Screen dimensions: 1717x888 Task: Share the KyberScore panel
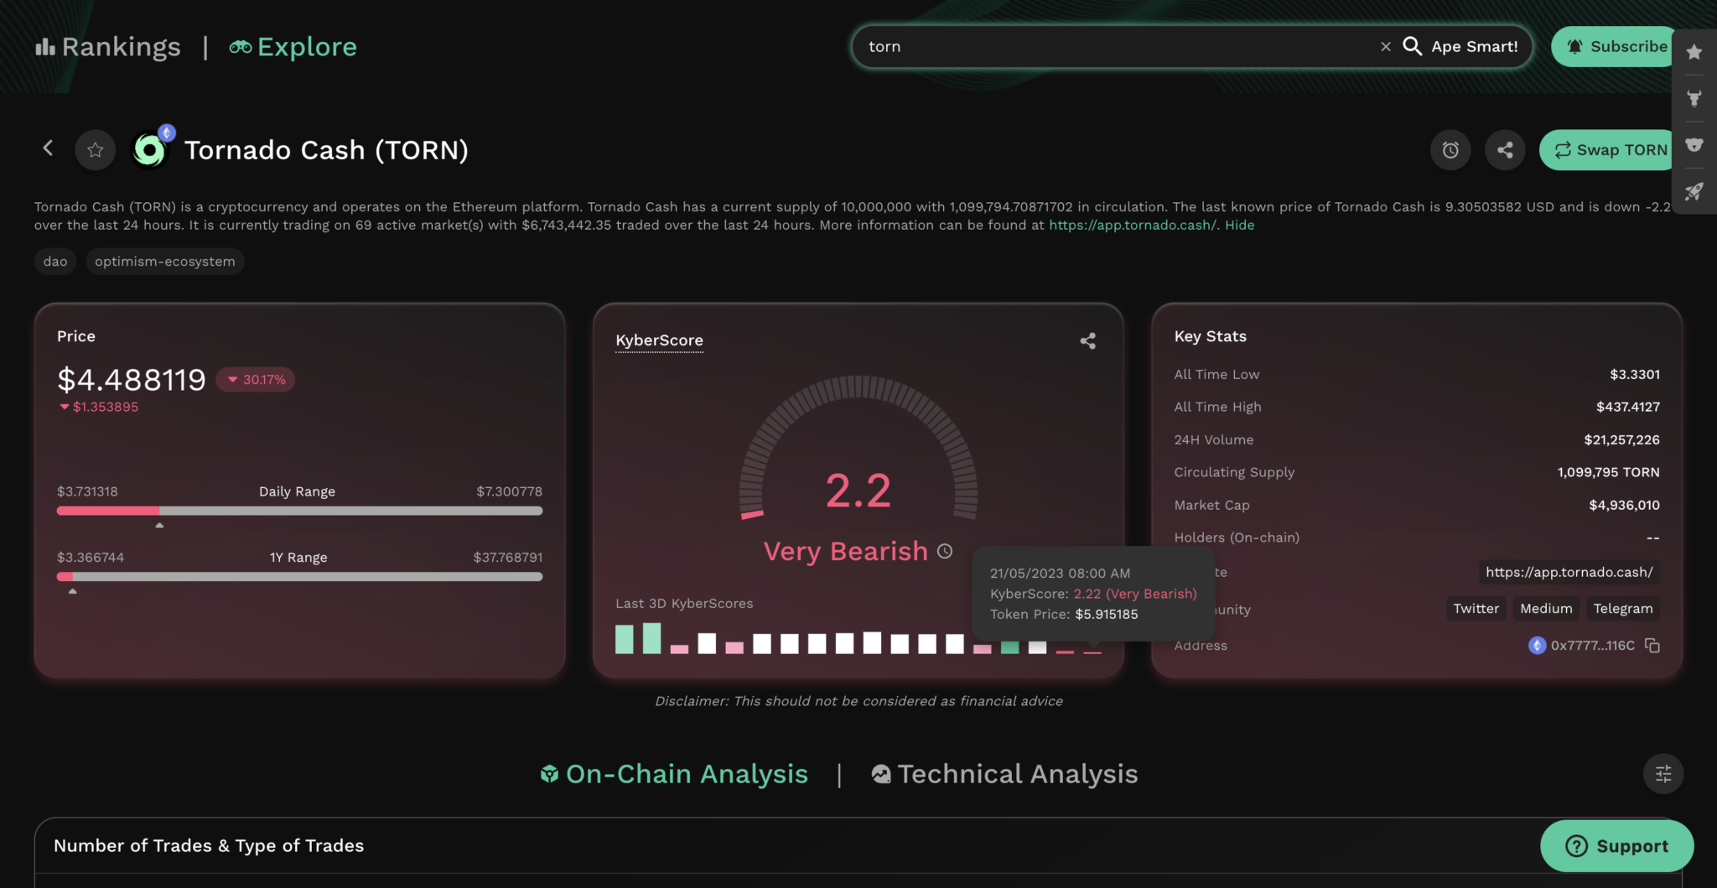pyautogui.click(x=1087, y=340)
